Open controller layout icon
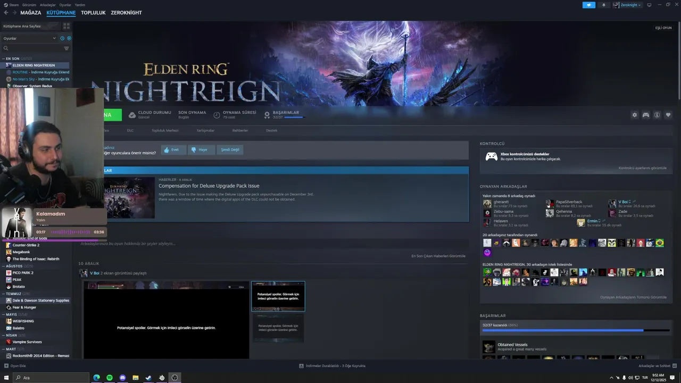This screenshot has height=383, width=681. tap(645, 115)
